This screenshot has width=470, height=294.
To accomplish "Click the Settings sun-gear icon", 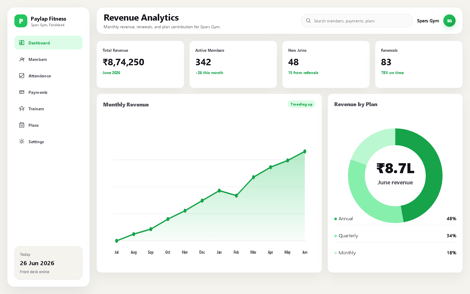I will tap(22, 141).
